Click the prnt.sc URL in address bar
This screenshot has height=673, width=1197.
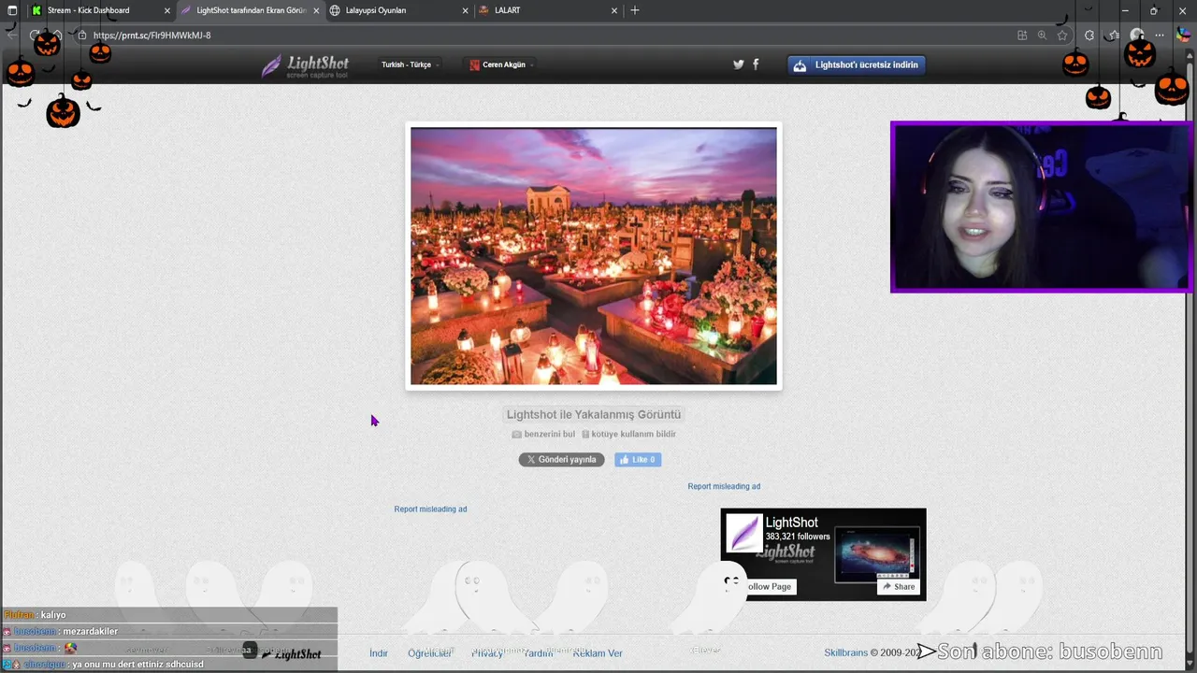151,36
